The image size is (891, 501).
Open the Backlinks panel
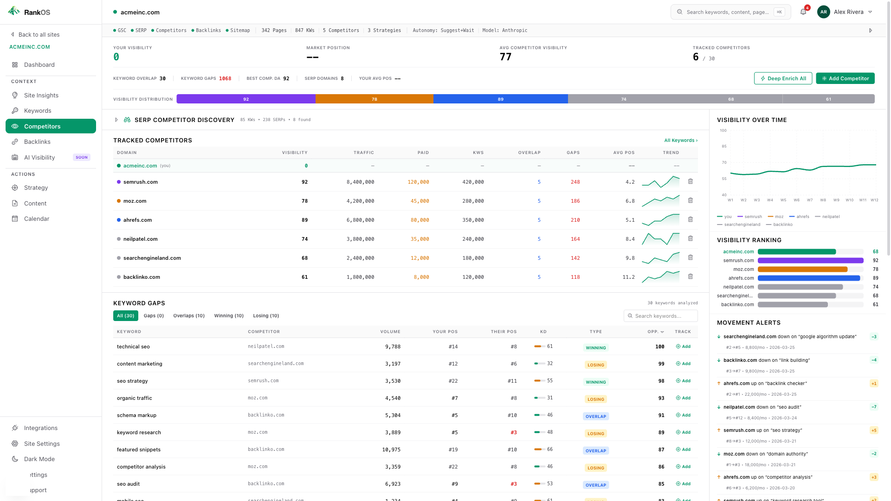[38, 141]
